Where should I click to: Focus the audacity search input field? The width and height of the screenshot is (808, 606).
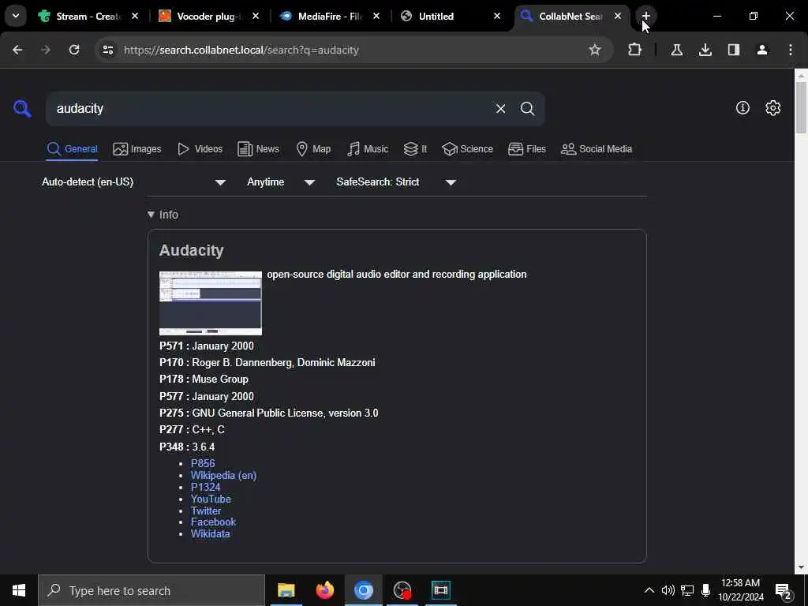268,109
